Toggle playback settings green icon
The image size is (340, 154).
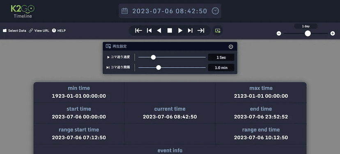tap(218, 31)
